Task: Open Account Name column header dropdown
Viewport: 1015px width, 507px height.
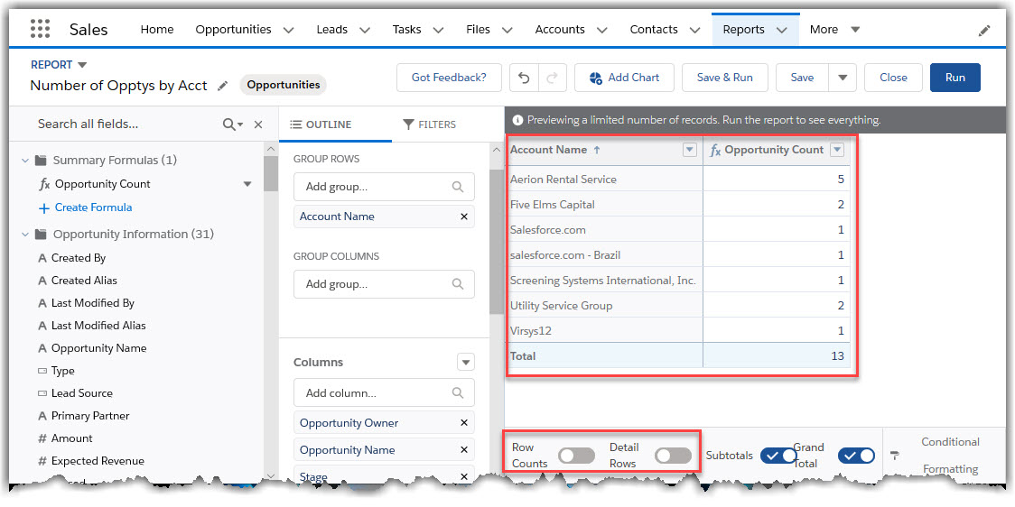Action: coord(690,151)
